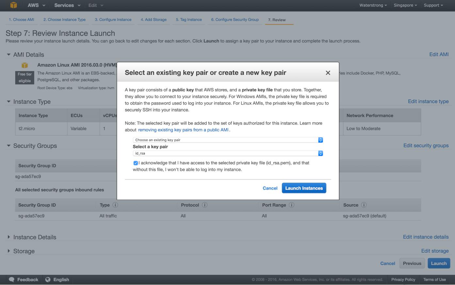Open the Waterstrong account menu
455x285 pixels.
(x=373, y=5)
